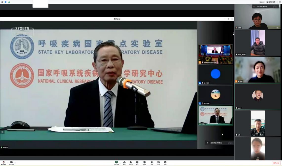This screenshot has width=282, height=166.
Task: Open the Chat panel icon
Action: (137, 163)
